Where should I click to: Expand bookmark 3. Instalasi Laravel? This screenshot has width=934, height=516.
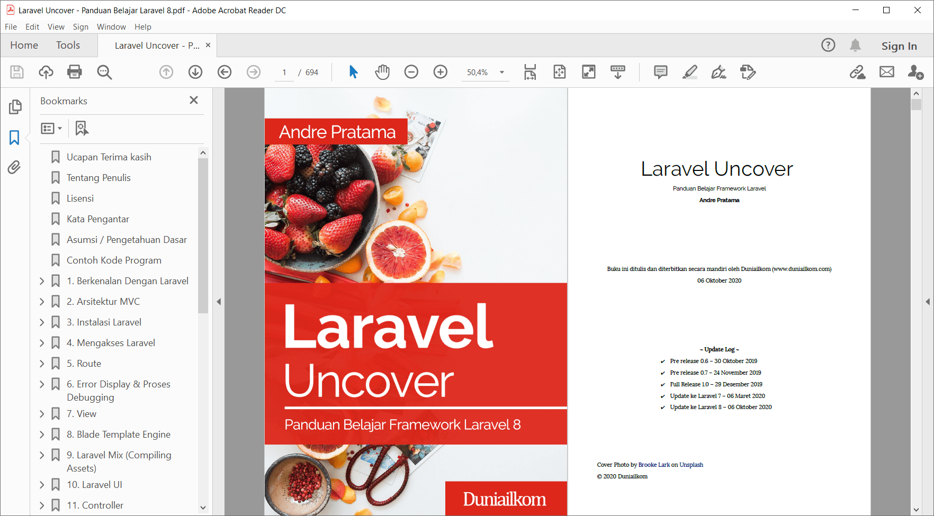[42, 322]
